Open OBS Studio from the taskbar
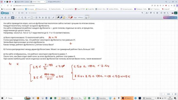 [x=127, y=98]
